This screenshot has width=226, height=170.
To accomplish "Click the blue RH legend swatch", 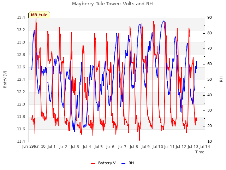I will click(124, 164).
